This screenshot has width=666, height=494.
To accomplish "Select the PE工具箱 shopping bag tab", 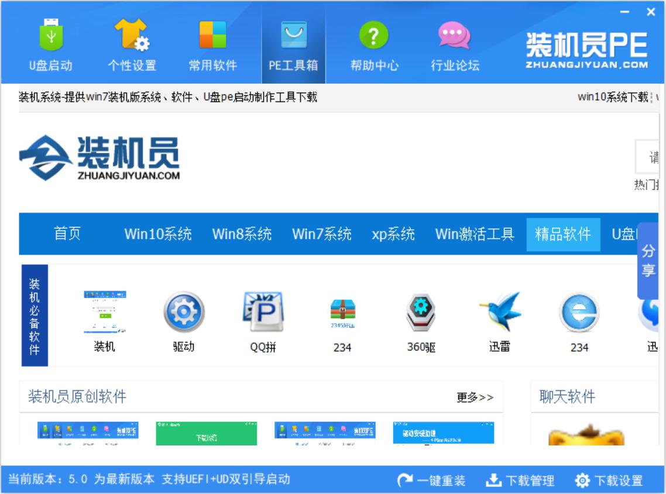I will click(294, 44).
